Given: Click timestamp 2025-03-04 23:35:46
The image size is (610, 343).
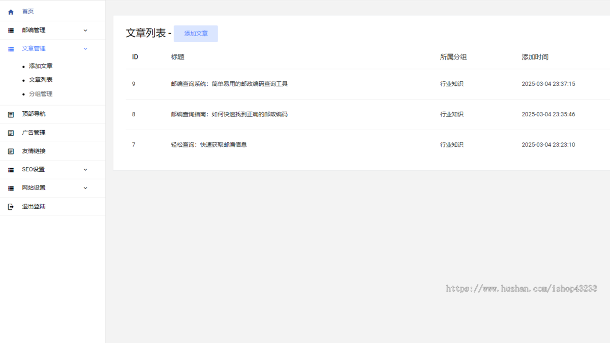Looking at the screenshot, I should point(548,114).
